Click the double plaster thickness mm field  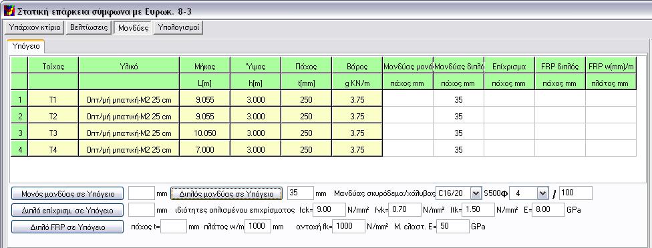click(142, 210)
